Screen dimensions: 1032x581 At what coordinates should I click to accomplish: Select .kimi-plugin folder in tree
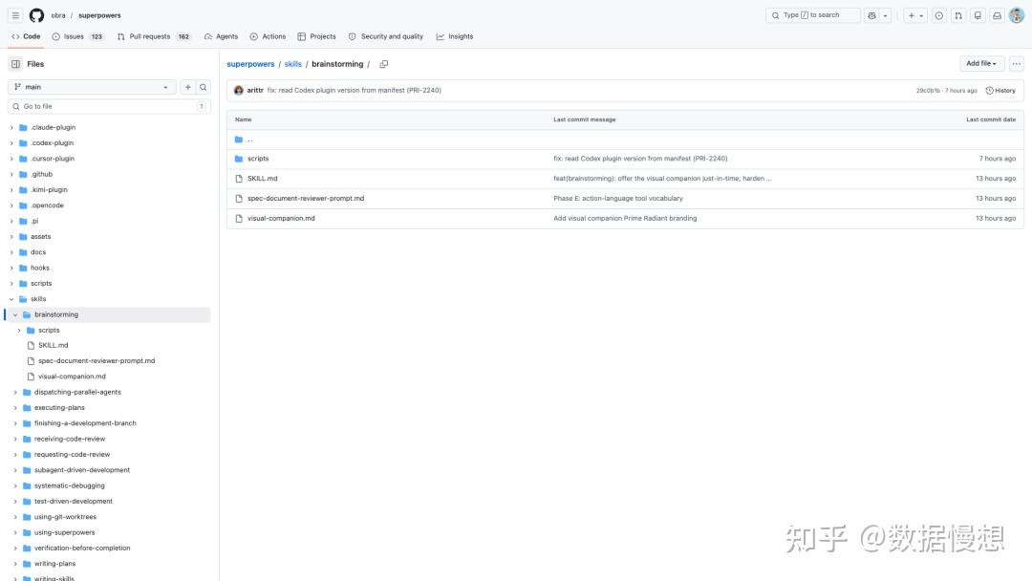pos(49,189)
